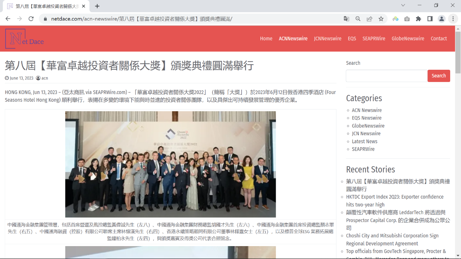This screenshot has height=259, width=461.
Task: Open the JCN Newswire category
Action: coord(366,134)
